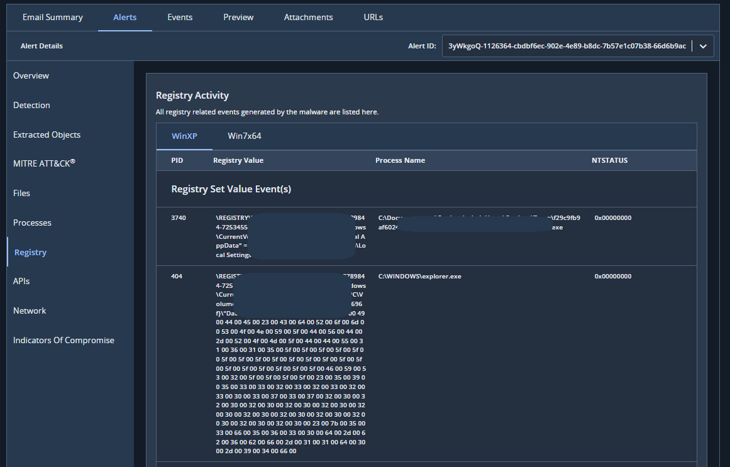Click the Process Name column header
The width and height of the screenshot is (730, 467).
click(x=400, y=160)
